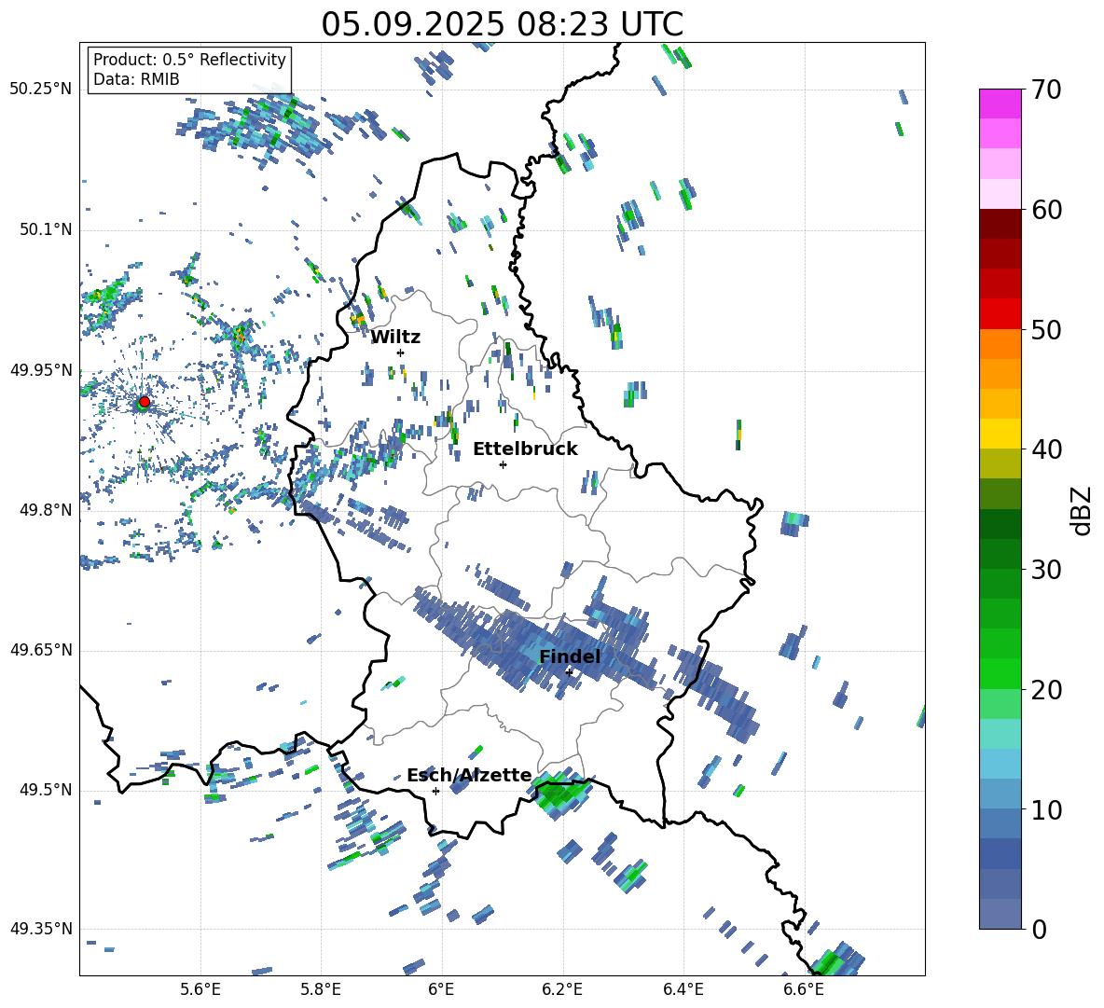Image resolution: width=1104 pixels, height=1008 pixels.
Task: Click the Product: 0.5° Reflectivity text
Action: click(x=189, y=60)
